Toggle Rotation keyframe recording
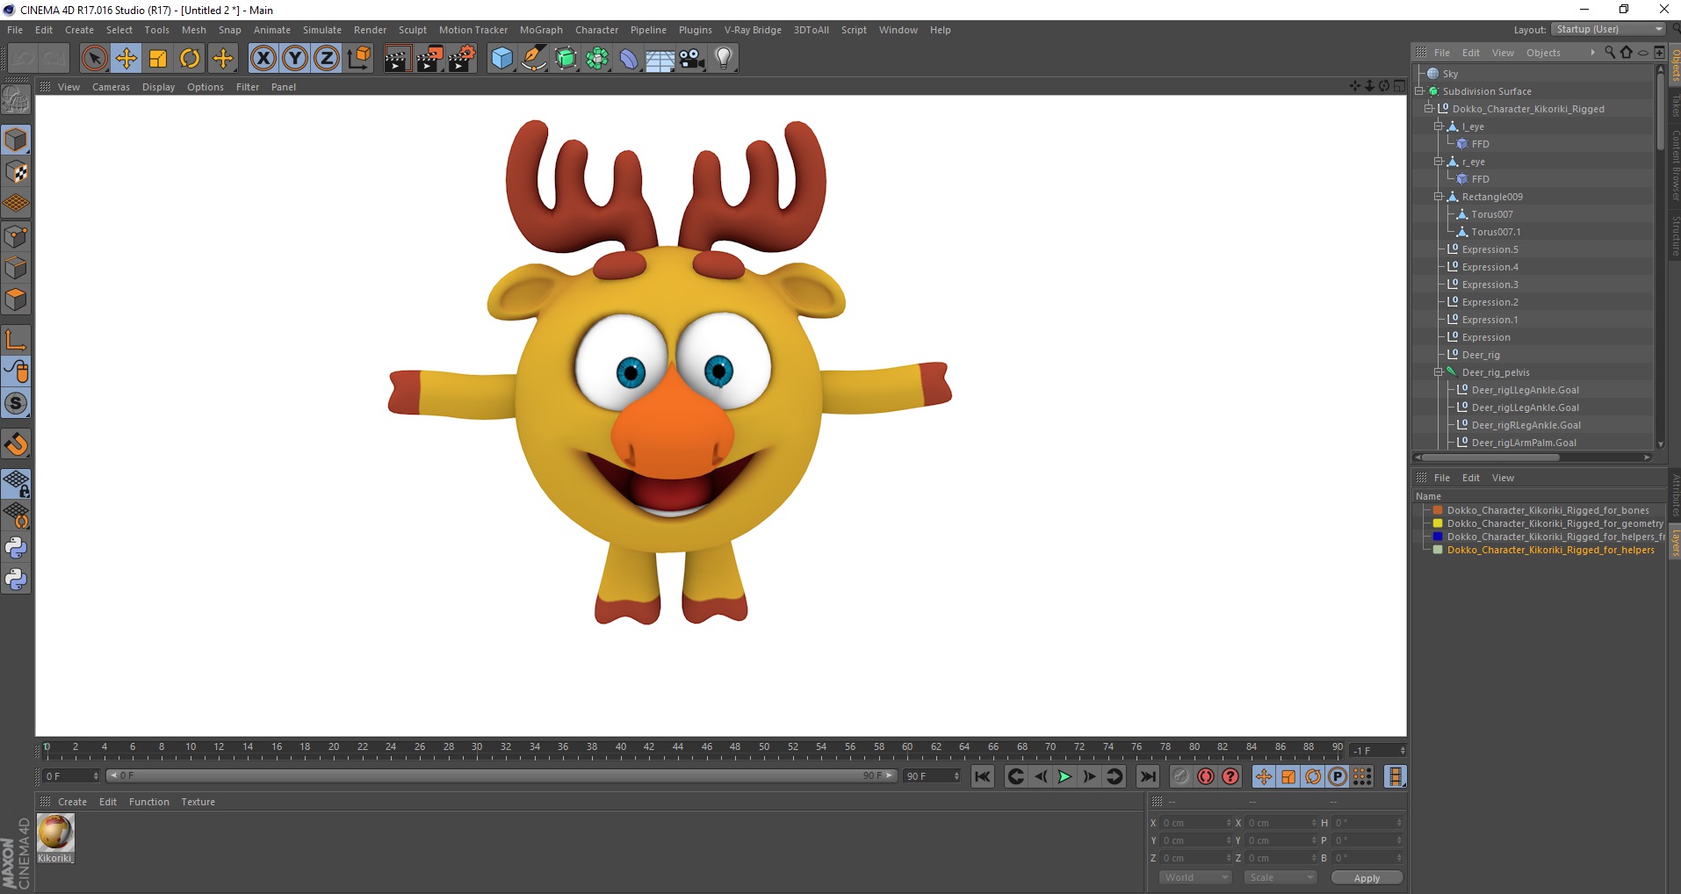The height and width of the screenshot is (894, 1681). pyautogui.click(x=1313, y=776)
